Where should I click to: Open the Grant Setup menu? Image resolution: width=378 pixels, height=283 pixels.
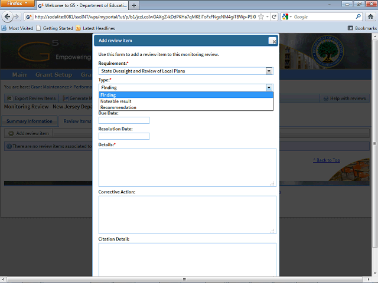54,75
